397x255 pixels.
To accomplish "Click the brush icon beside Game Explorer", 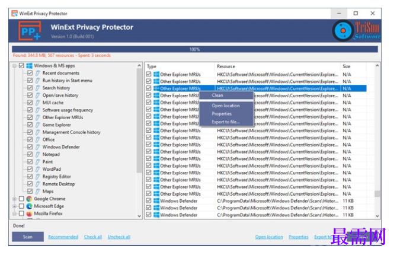I will pos(38,125).
